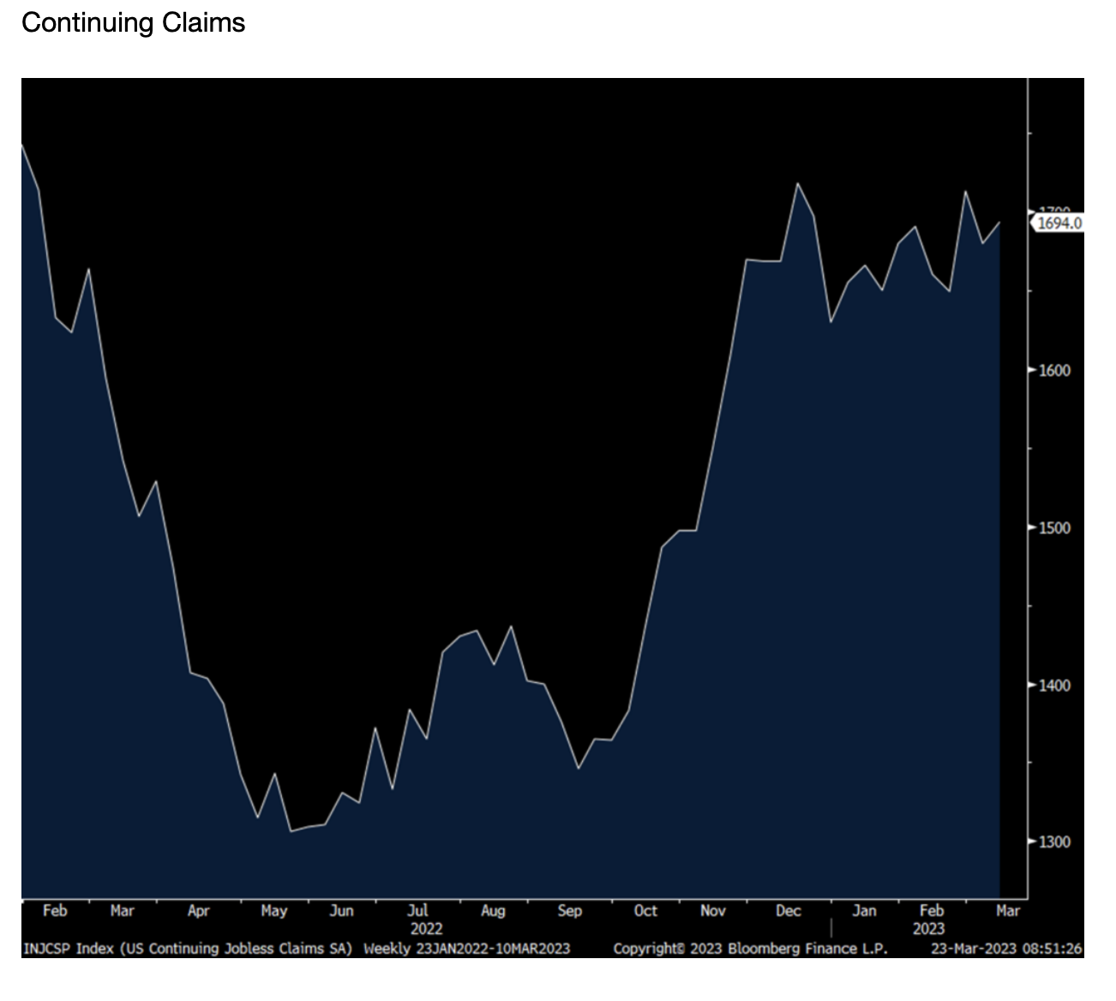Click the Bloomberg Finance copyright text
Viewport: 1116px width, 1001px height.
(750, 949)
